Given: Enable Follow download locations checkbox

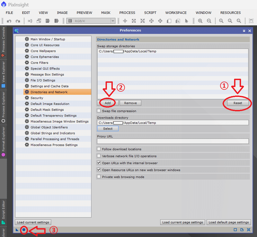Looking at the screenshot, I should click(x=99, y=149).
